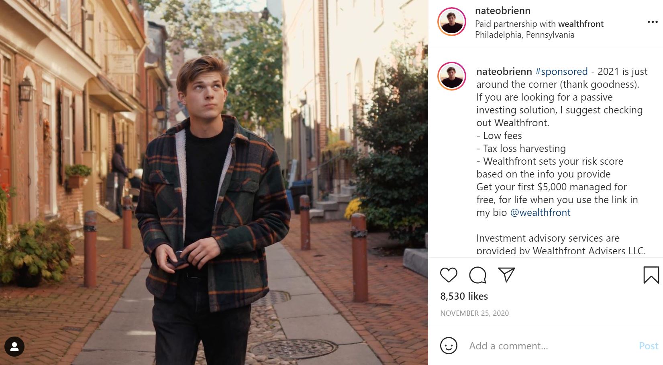Open the #sponsored hashtag

(561, 72)
